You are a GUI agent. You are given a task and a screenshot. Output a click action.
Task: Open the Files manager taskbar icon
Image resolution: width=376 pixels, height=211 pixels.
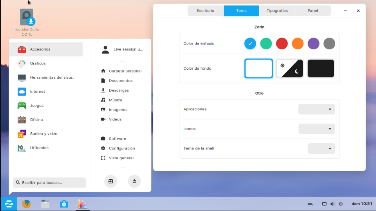click(45, 204)
